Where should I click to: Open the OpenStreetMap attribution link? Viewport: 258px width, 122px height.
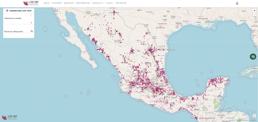pos(243,120)
